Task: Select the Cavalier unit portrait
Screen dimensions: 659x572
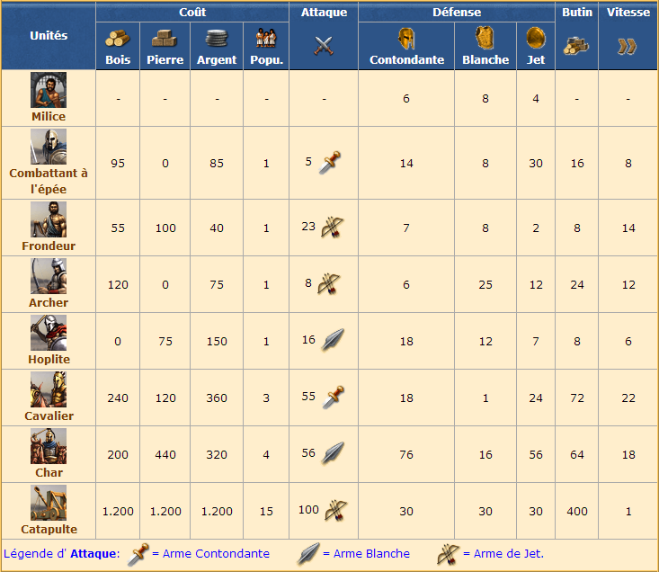Action: [x=49, y=389]
